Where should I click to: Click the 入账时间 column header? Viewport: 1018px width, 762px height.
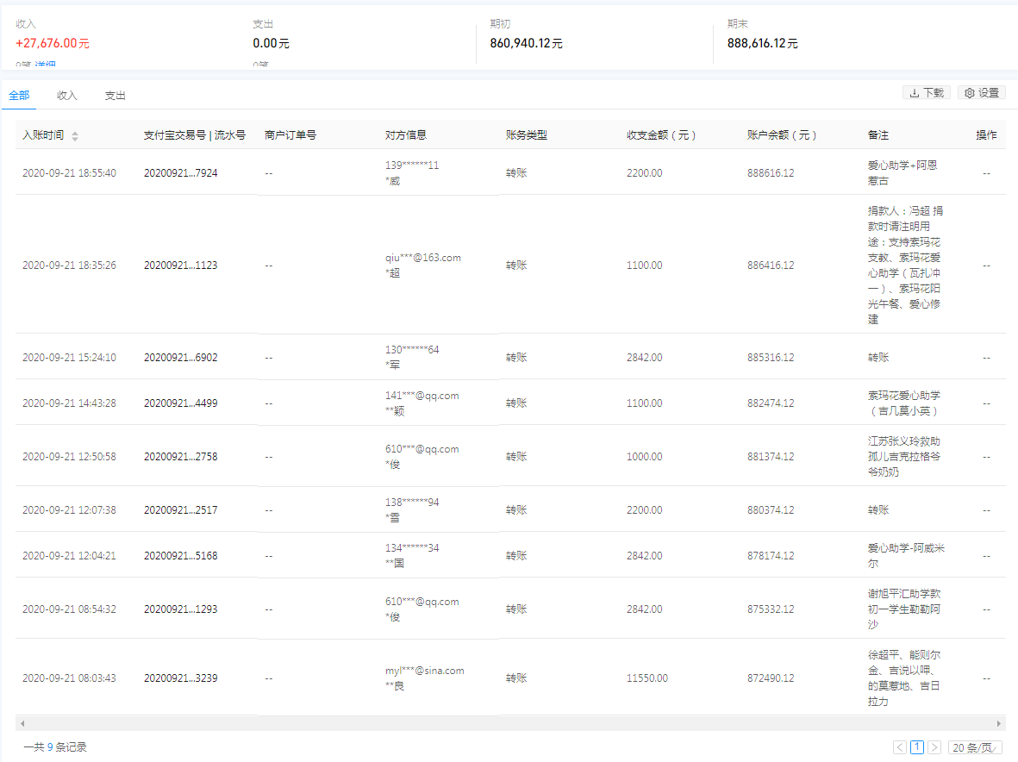click(43, 135)
